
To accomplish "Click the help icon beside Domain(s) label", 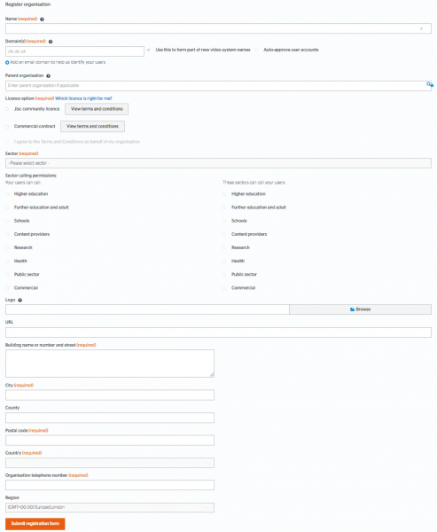I will click(51, 42).
